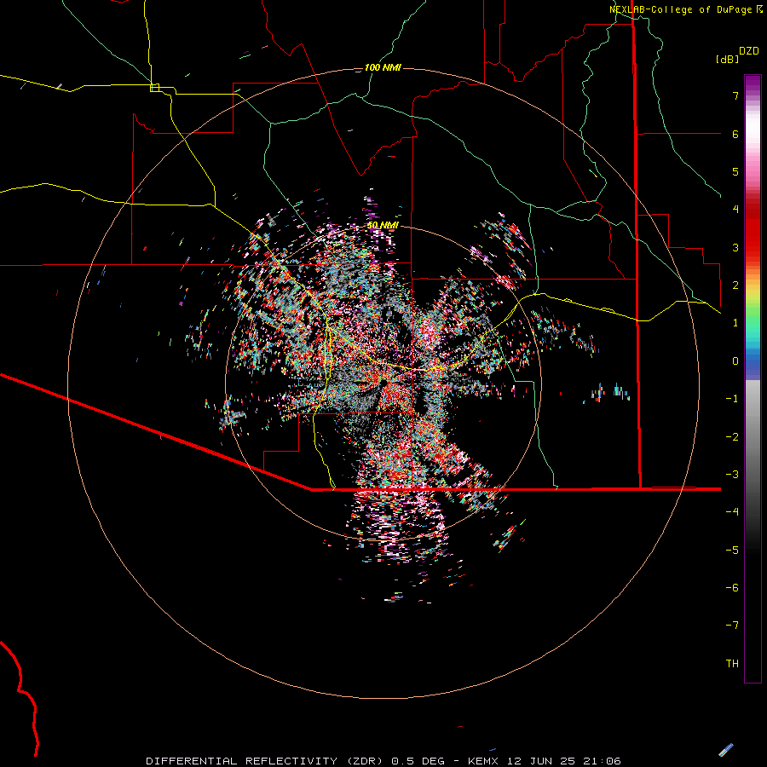The width and height of the screenshot is (767, 767).
Task: Click the [dB] units label
Action: point(727,59)
